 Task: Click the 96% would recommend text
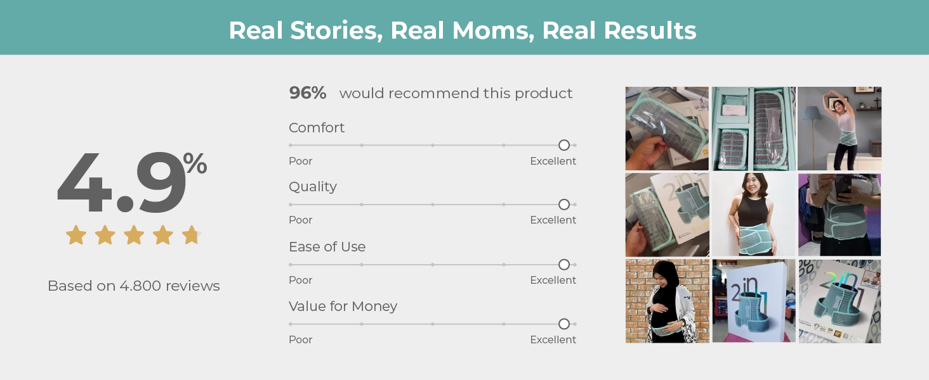coord(431,93)
